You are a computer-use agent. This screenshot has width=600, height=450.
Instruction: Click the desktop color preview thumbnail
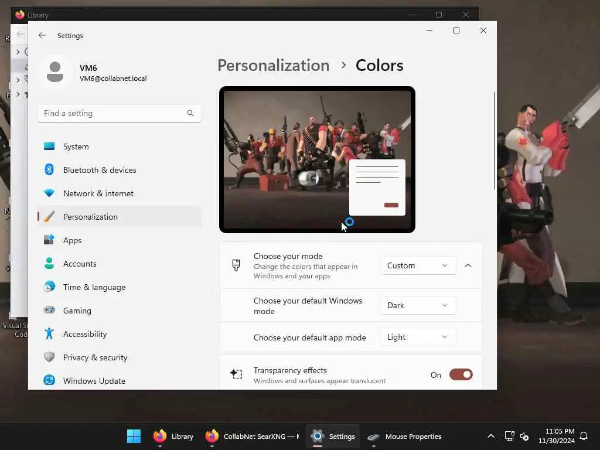[317, 159]
